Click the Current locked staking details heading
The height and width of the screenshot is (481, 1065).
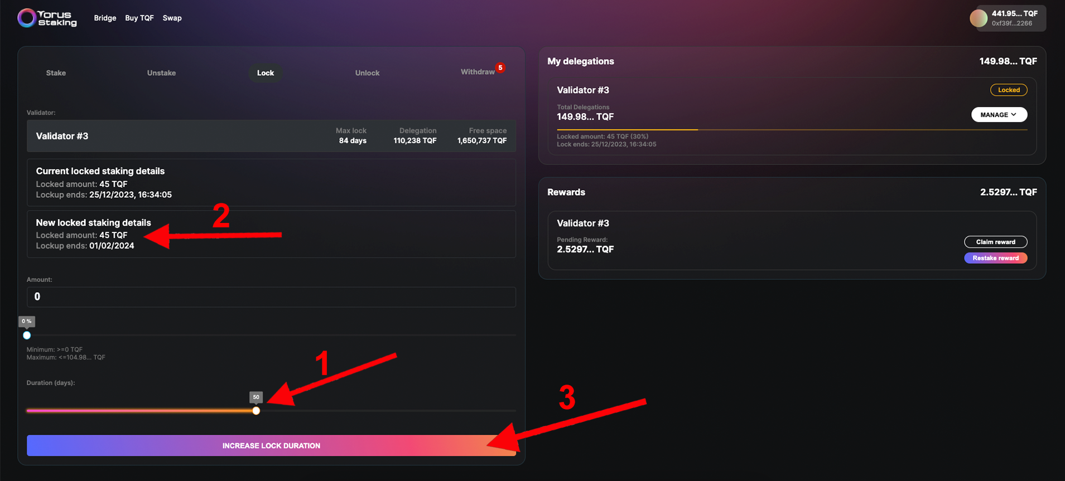pos(100,171)
